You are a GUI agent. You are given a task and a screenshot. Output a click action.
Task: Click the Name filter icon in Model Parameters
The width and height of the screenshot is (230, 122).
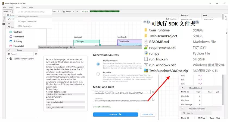(x=188, y=118)
